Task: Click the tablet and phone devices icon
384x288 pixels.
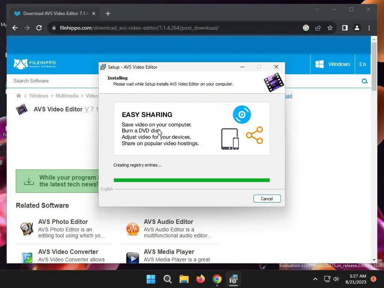Action: point(230,139)
